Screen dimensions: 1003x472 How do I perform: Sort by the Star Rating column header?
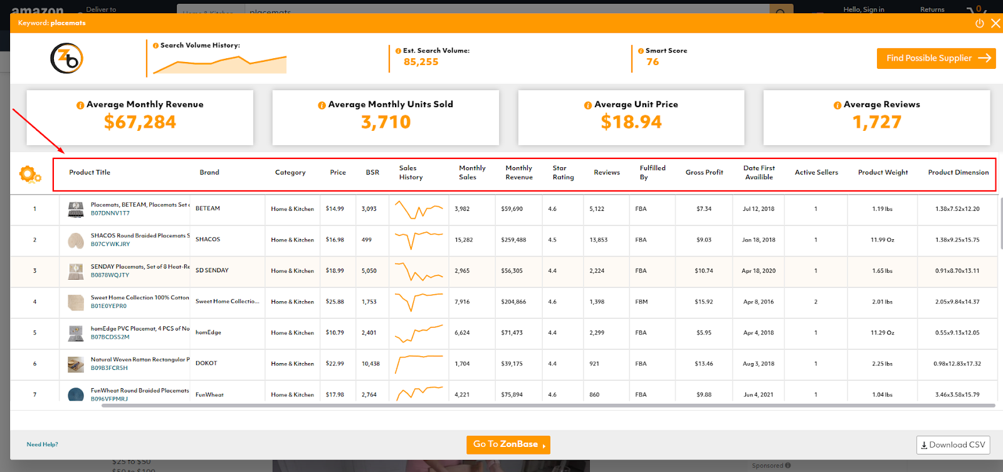pos(563,173)
